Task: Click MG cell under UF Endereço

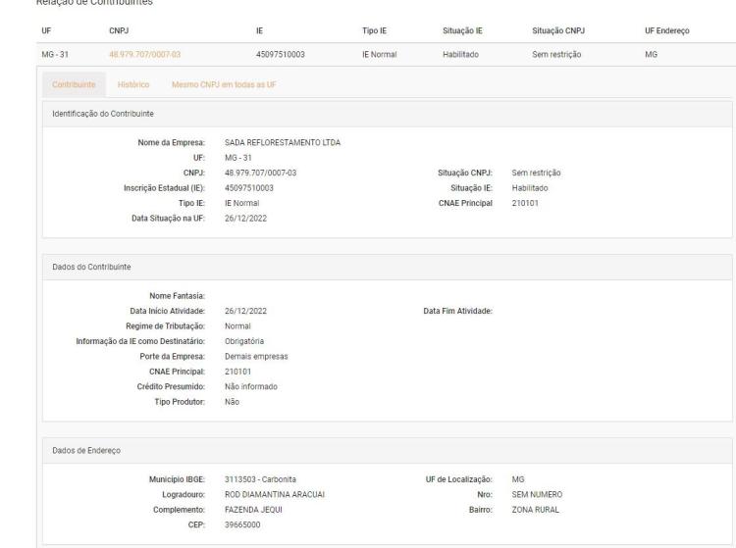Action: click(651, 54)
